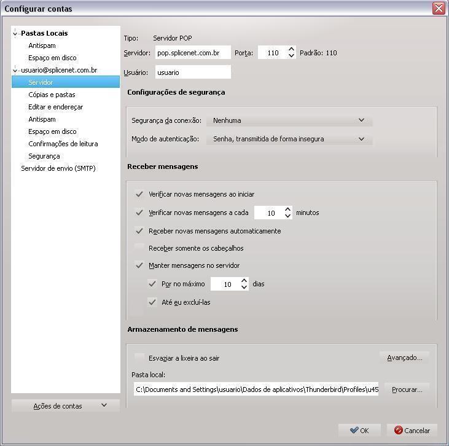
Task: Click the Por no máximo dias field
Action: coord(225,284)
